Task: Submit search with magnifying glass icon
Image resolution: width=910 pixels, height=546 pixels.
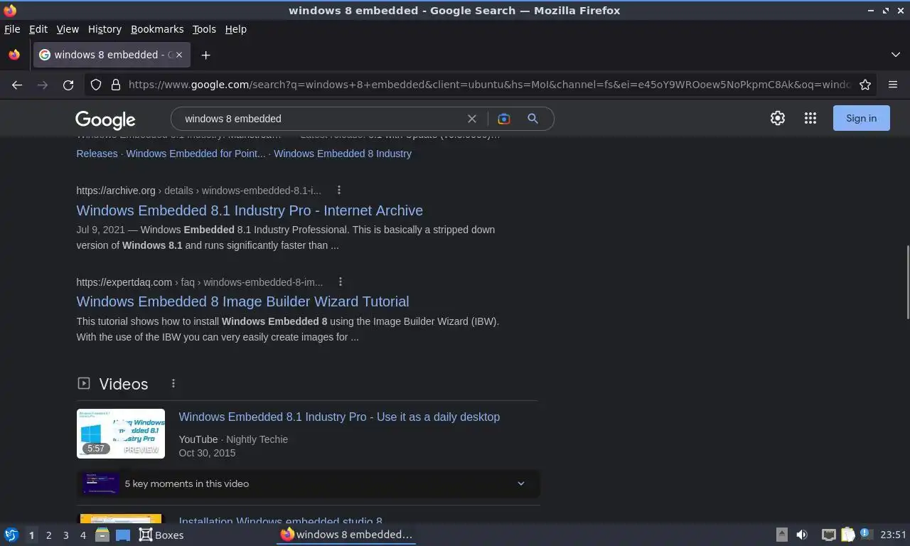Action: [532, 119]
